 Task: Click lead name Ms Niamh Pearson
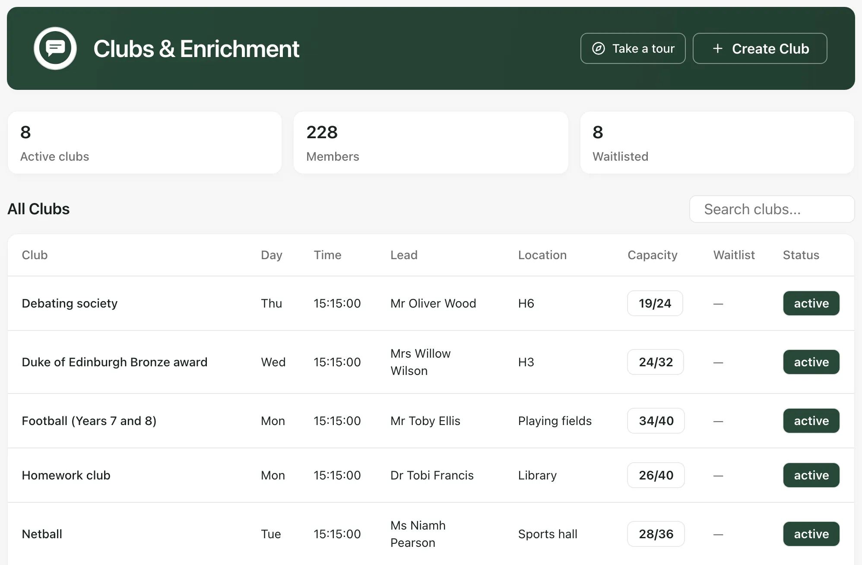[418, 534]
